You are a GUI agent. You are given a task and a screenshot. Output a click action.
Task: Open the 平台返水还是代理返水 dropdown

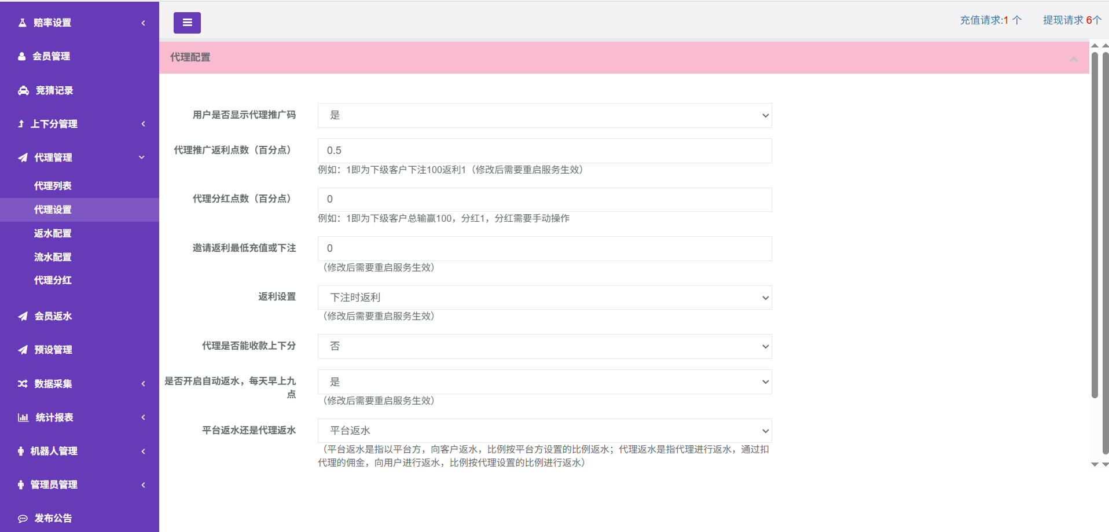(544, 431)
